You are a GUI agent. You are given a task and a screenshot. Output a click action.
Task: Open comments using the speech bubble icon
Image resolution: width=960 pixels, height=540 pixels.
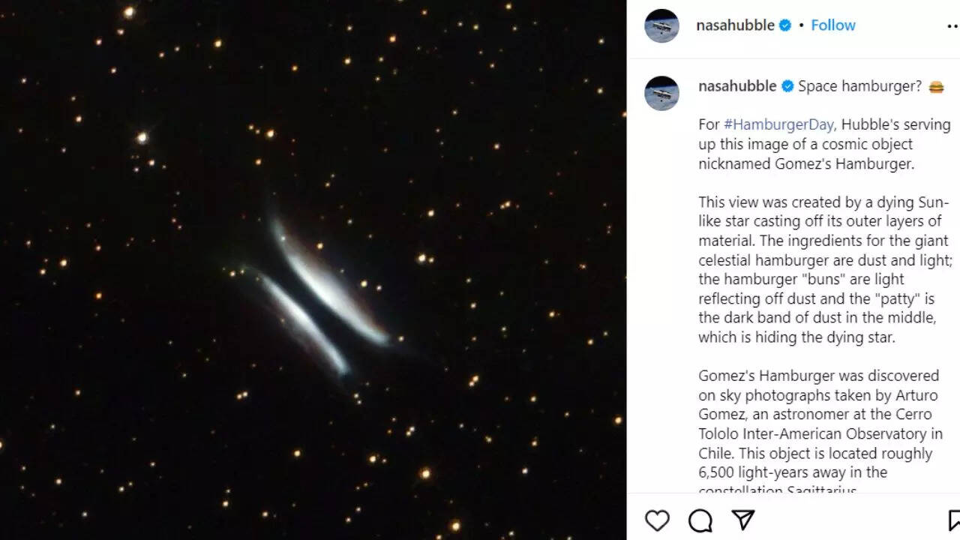pos(700,520)
